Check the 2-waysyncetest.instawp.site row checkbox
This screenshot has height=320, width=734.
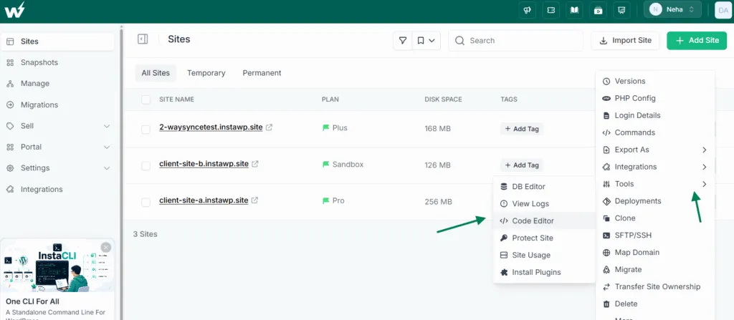pyautogui.click(x=146, y=129)
